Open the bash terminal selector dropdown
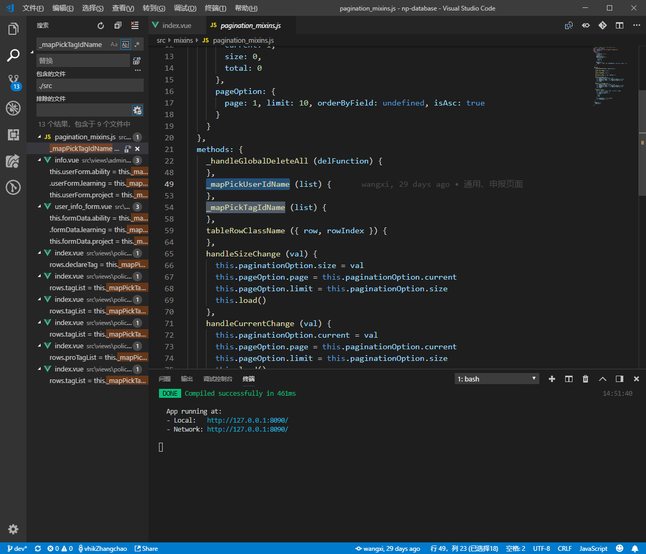 497,379
